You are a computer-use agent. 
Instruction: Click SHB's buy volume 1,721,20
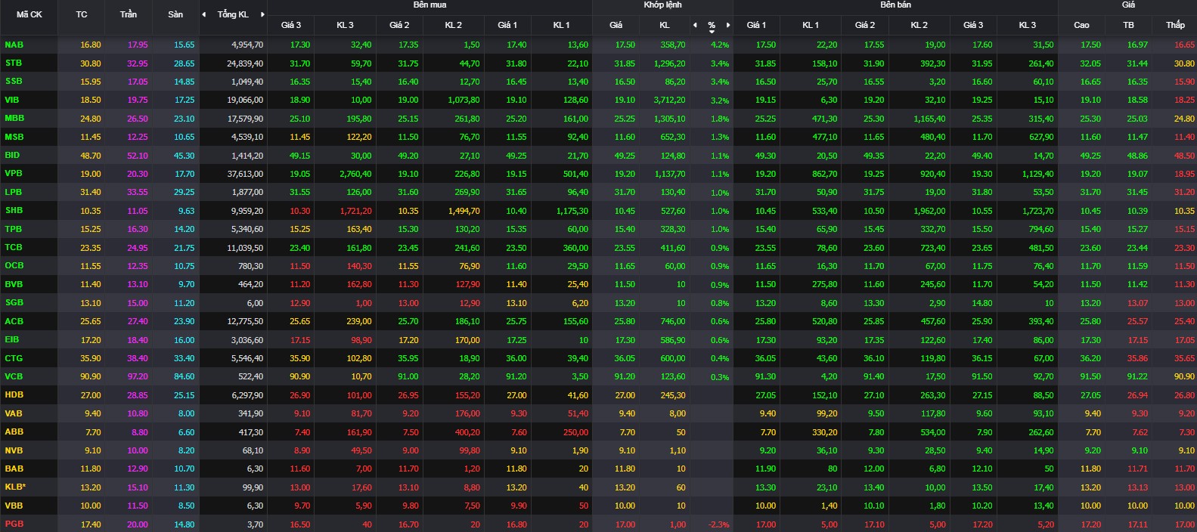point(356,211)
